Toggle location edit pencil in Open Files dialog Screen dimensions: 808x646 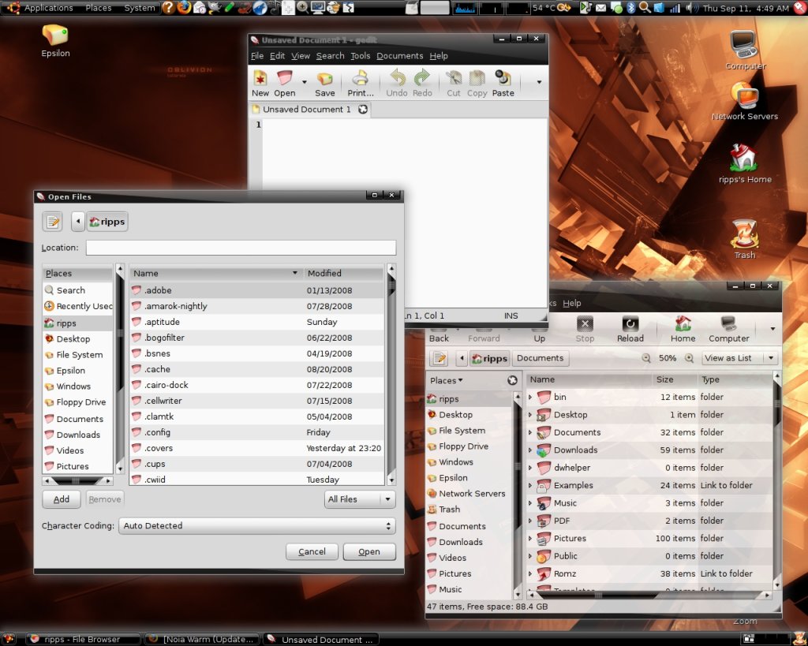click(53, 222)
